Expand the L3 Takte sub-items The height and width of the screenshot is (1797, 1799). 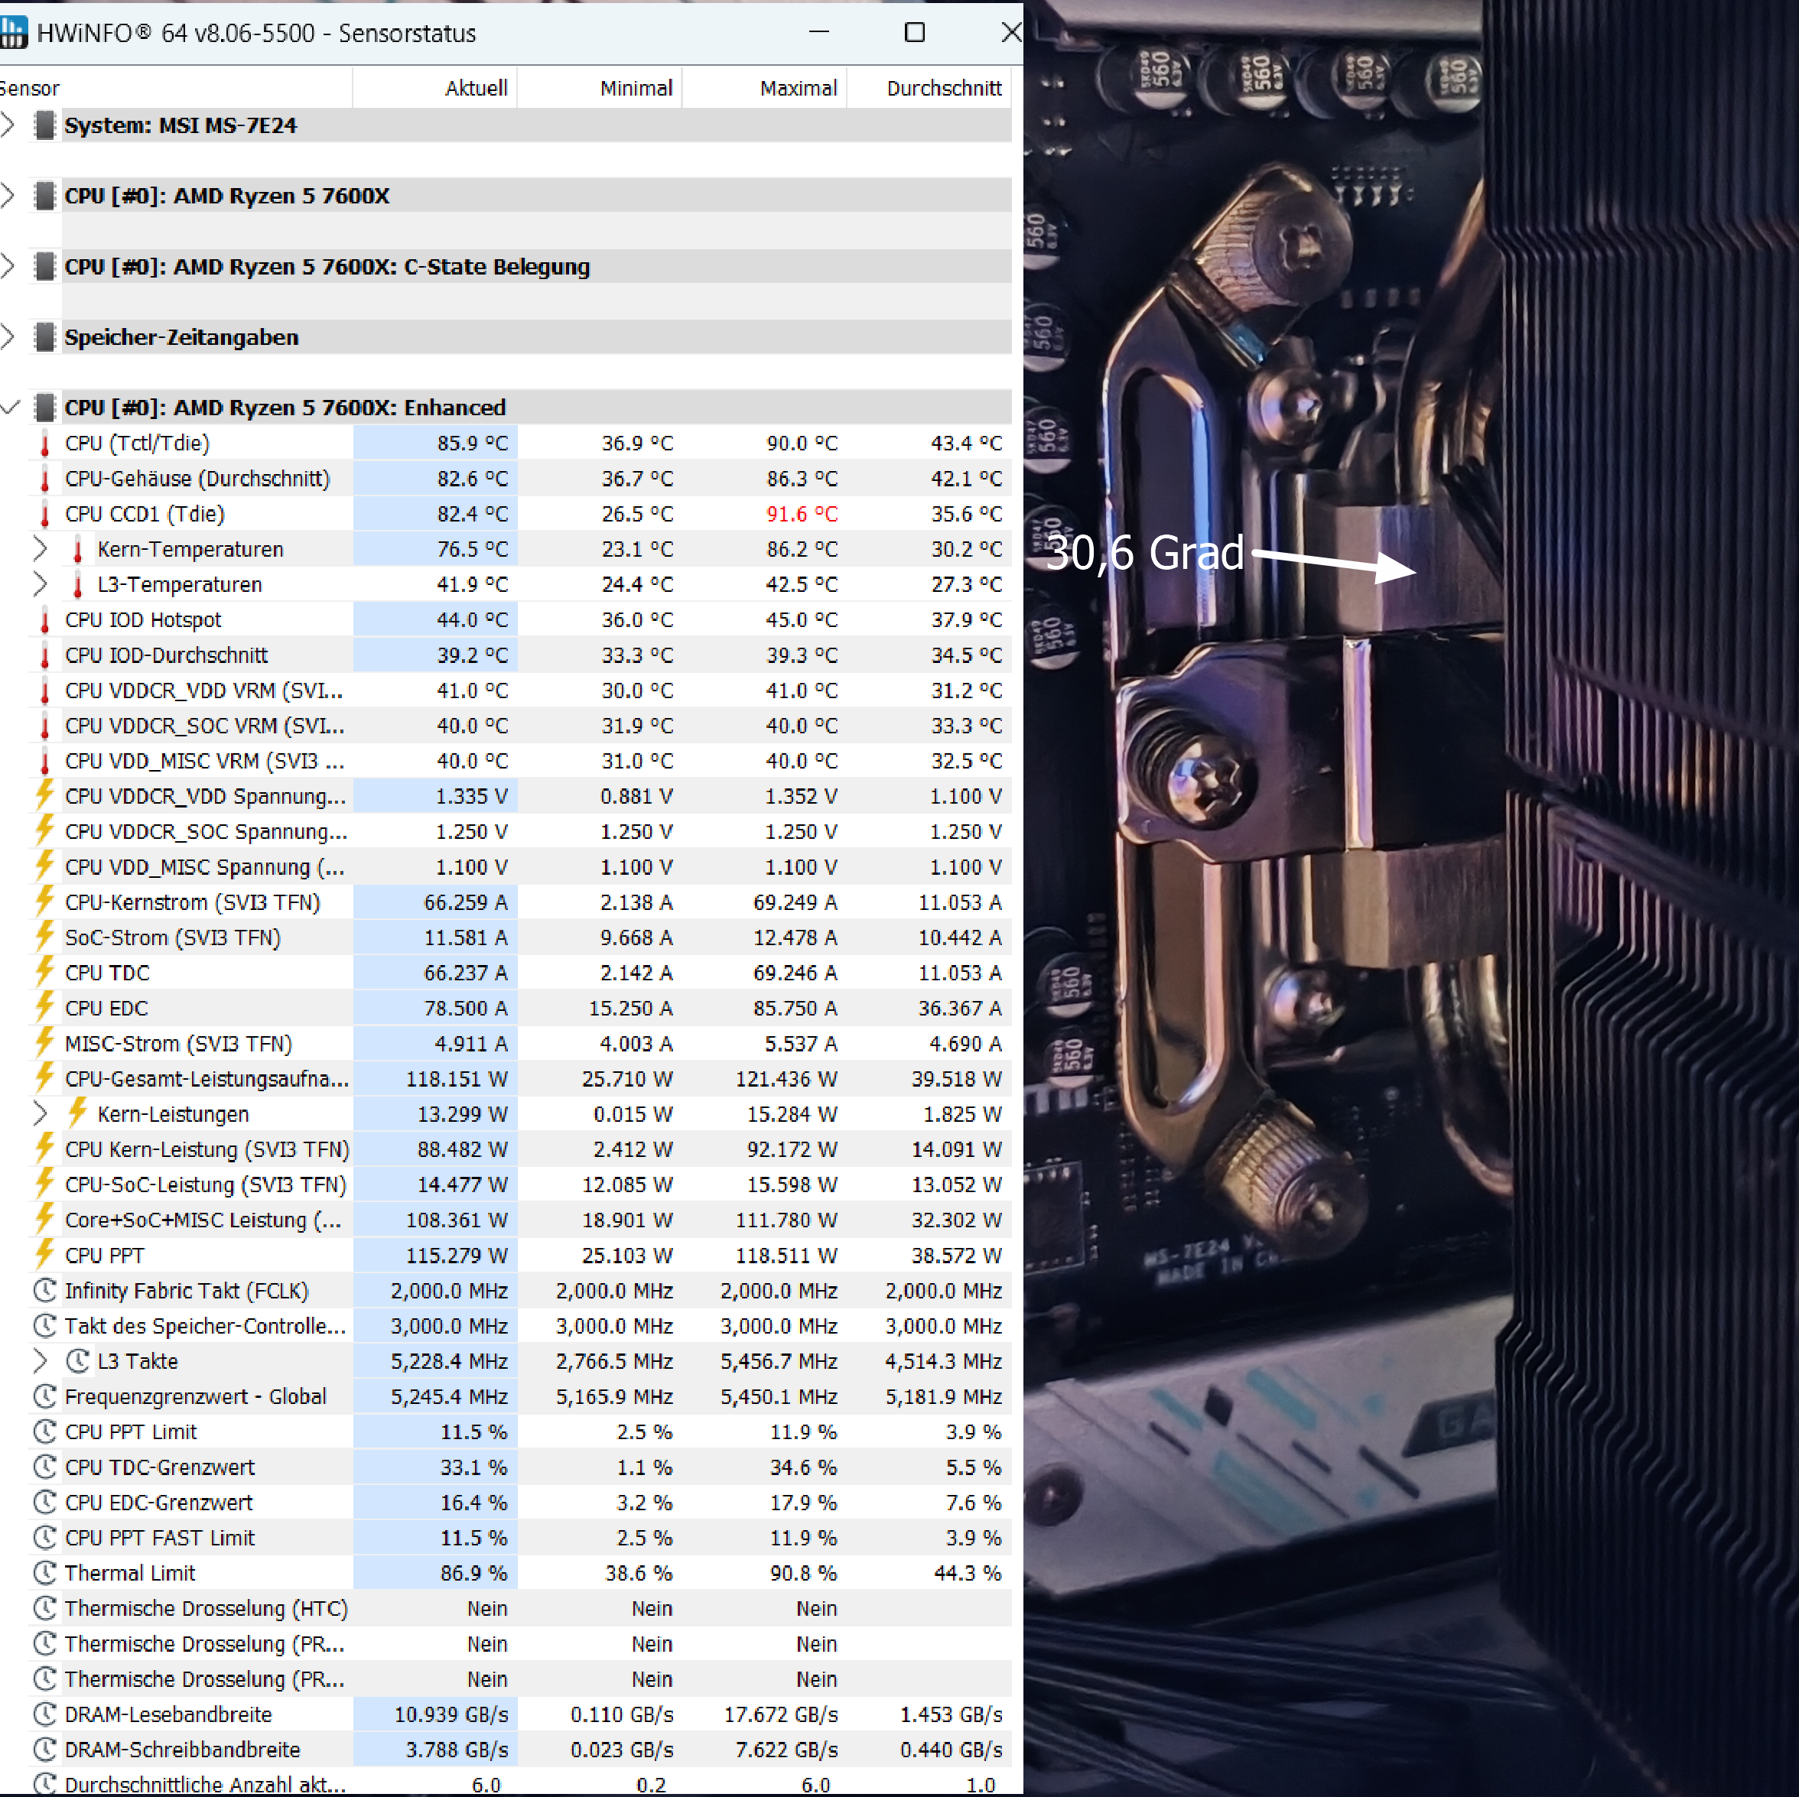click(40, 1361)
